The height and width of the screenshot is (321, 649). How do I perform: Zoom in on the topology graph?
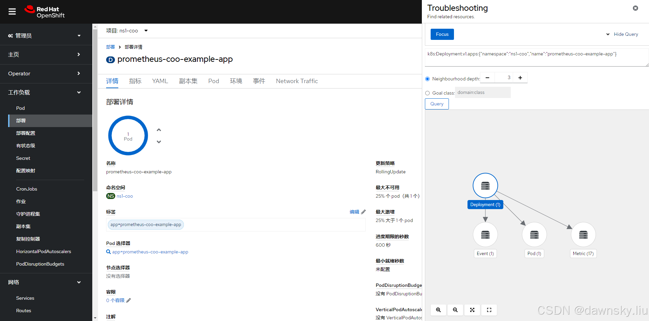click(438, 310)
